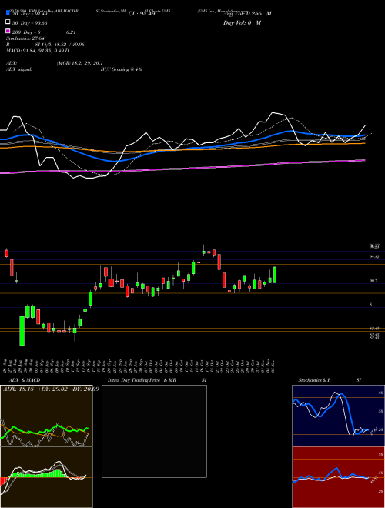The width and height of the screenshot is (385, 508).
Task: Click the 'Day Vol: 0 M' label
Action: click(x=242, y=22)
